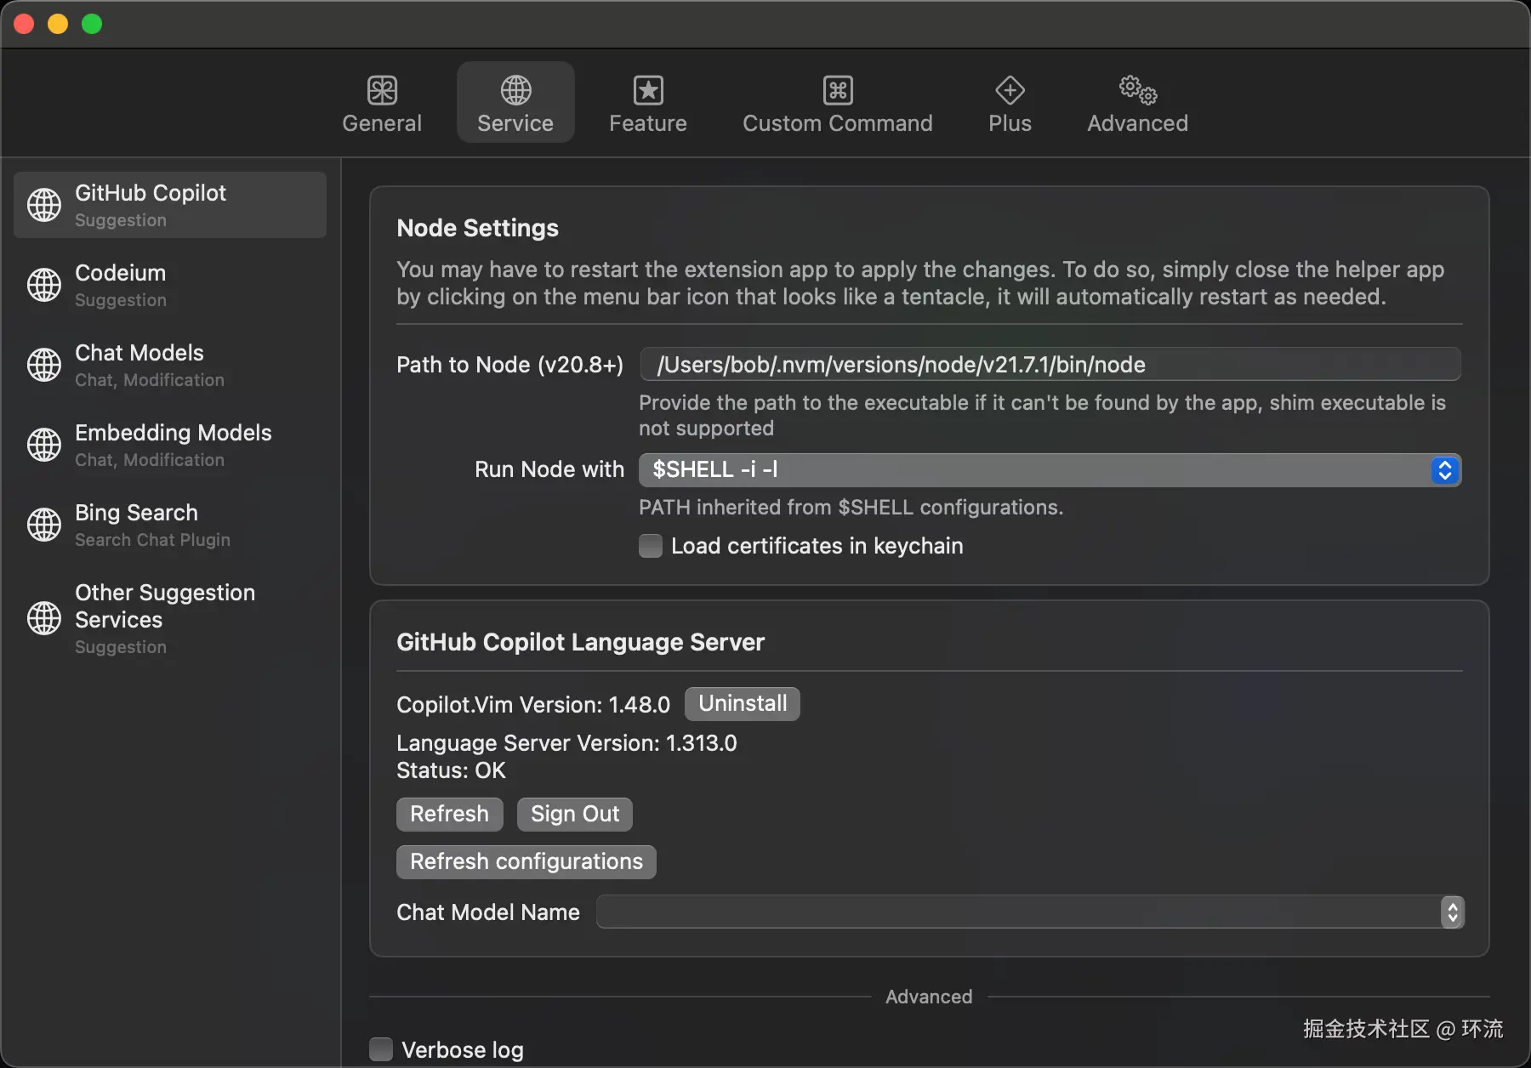This screenshot has height=1068, width=1531.
Task: Toggle the Verbose log checkbox
Action: 381,1049
